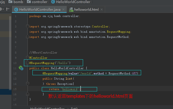
Task: Click the "helloword" return string on line 15
Action: point(70,89)
